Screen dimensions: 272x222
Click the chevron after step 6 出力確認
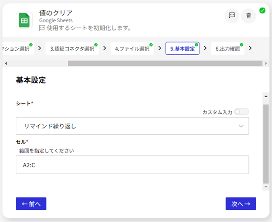[250, 48]
